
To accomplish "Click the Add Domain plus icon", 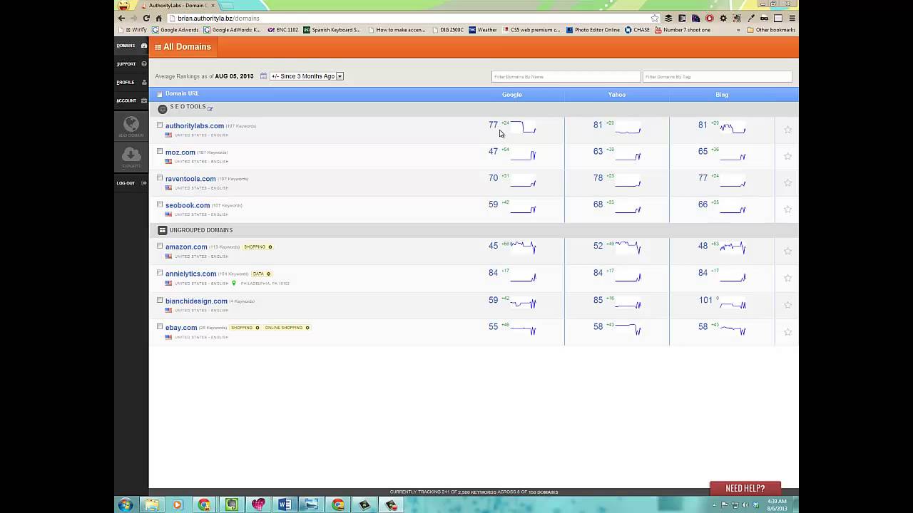I will [131, 126].
